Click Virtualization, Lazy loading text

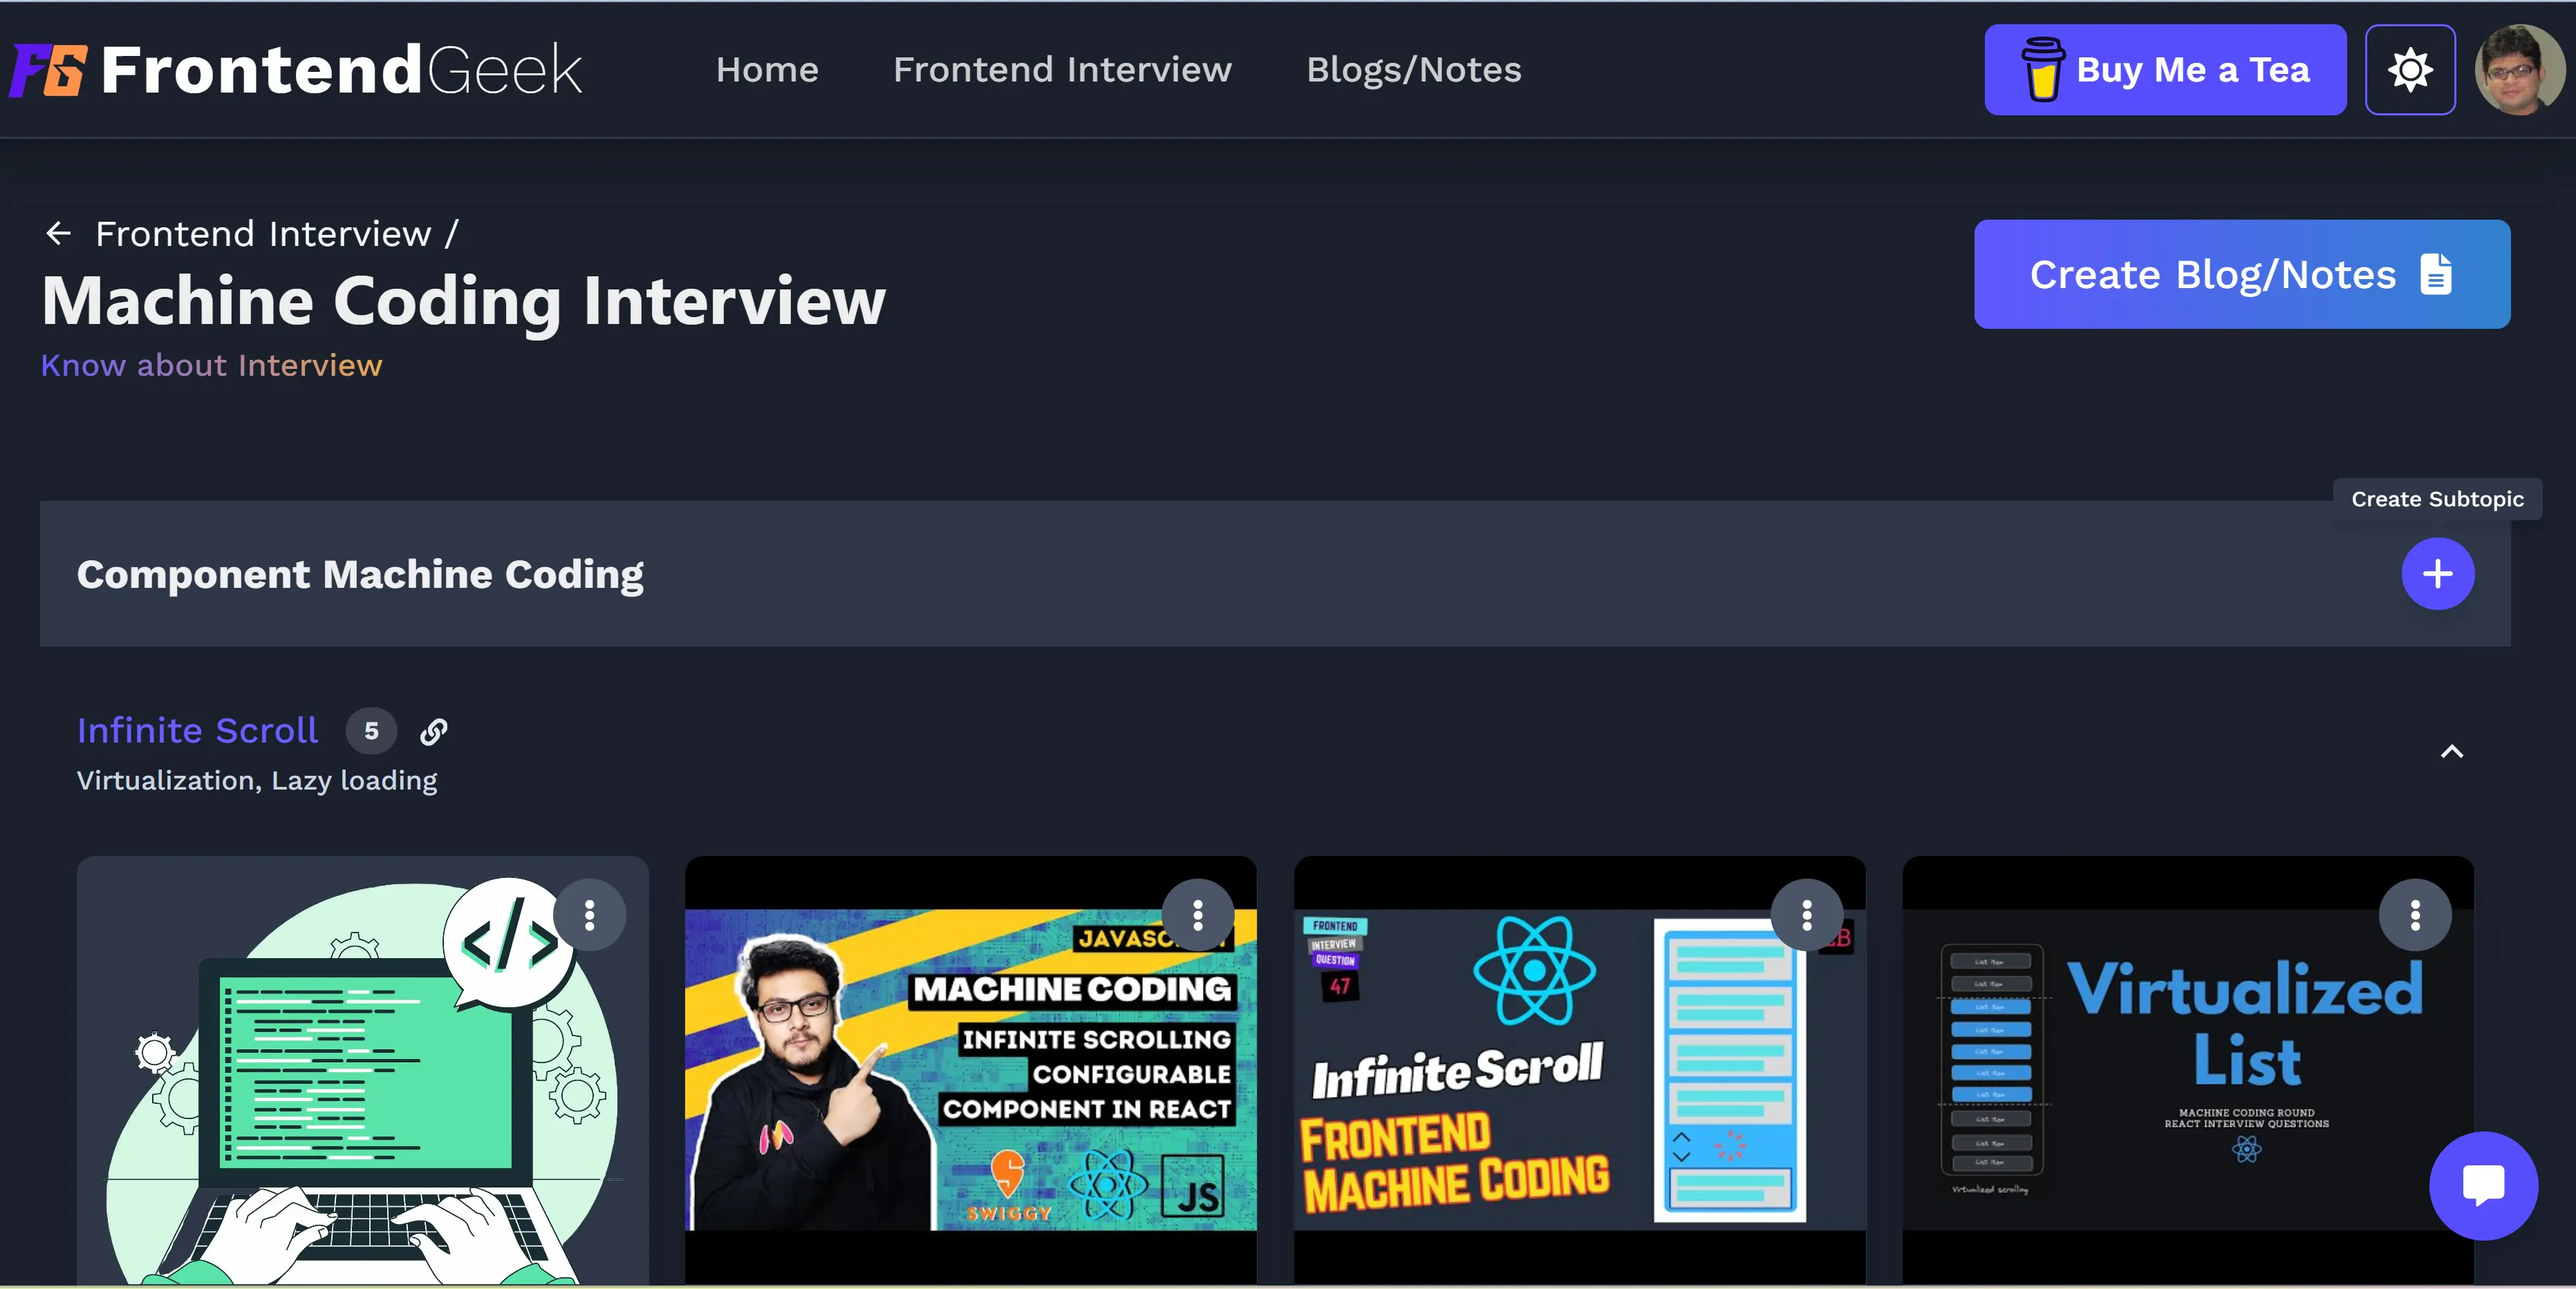(x=257, y=781)
